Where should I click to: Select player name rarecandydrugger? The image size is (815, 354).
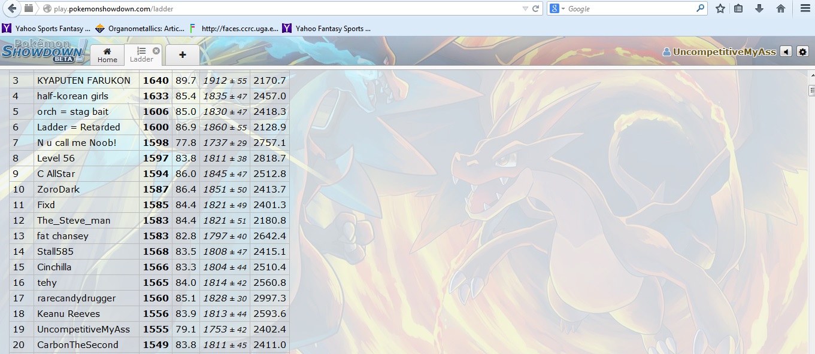click(76, 298)
